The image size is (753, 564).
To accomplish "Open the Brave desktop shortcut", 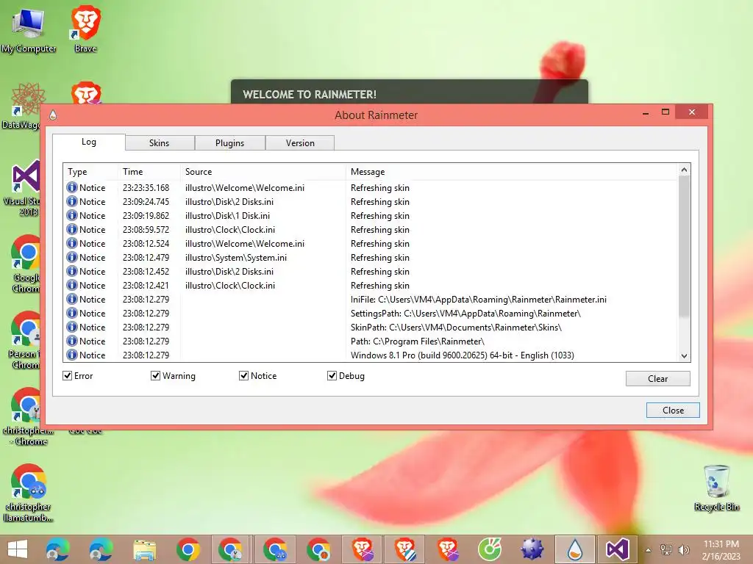I will (x=85, y=28).
